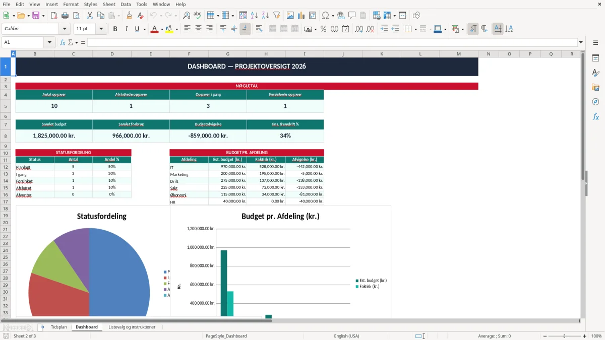Open underline style dropdown arrow
The height and width of the screenshot is (340, 605).
coord(144,29)
